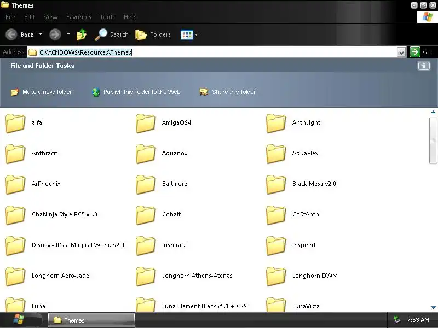Select the AquaPlex folder icon
The image size is (438, 328).
click(x=276, y=154)
